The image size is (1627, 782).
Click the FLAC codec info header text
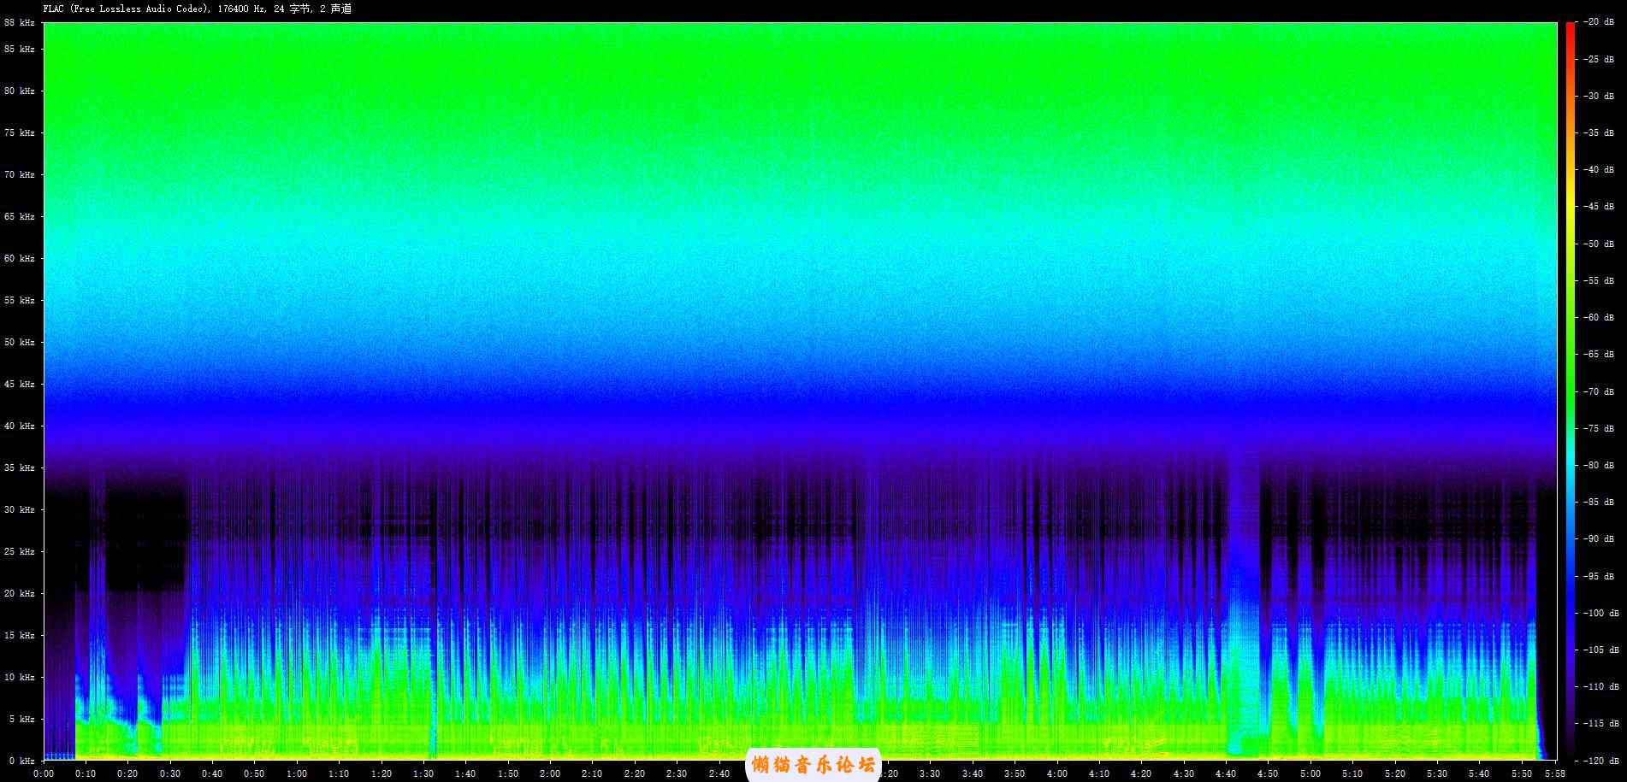click(x=198, y=9)
